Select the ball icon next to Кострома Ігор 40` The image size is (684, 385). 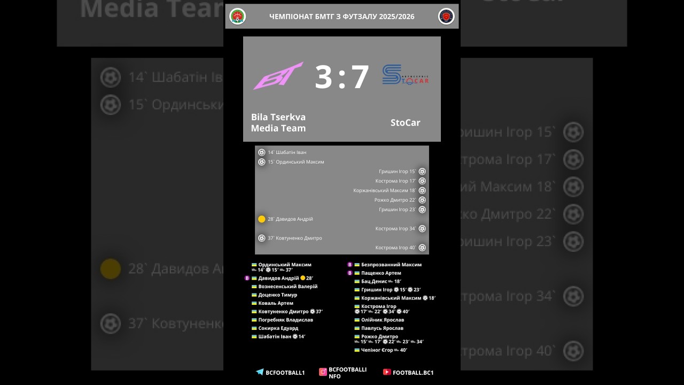point(422,248)
